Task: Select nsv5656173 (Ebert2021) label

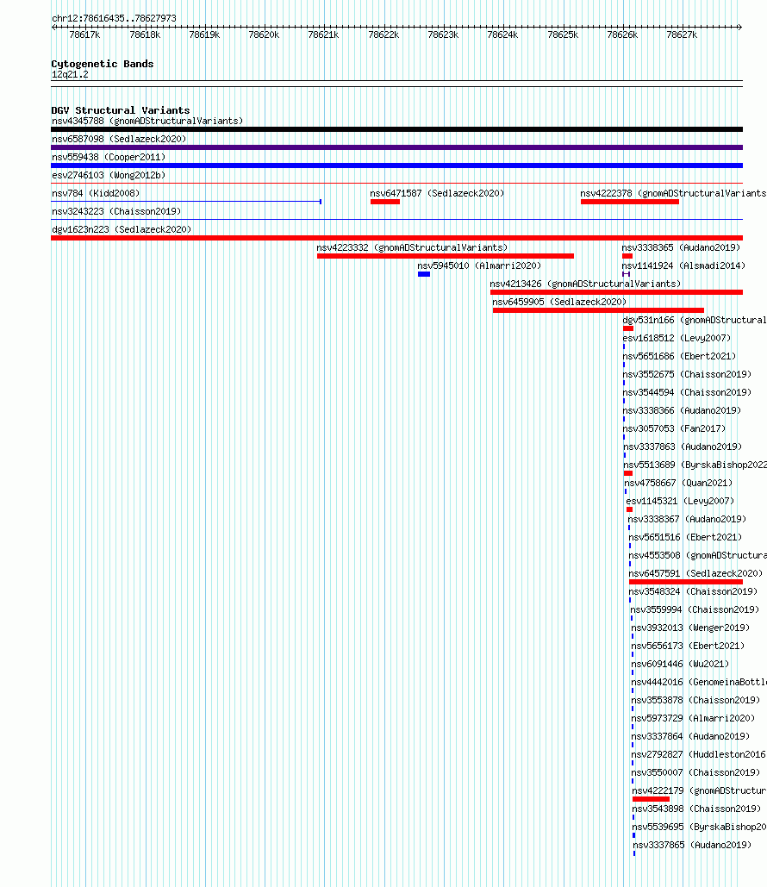Action: pos(688,646)
